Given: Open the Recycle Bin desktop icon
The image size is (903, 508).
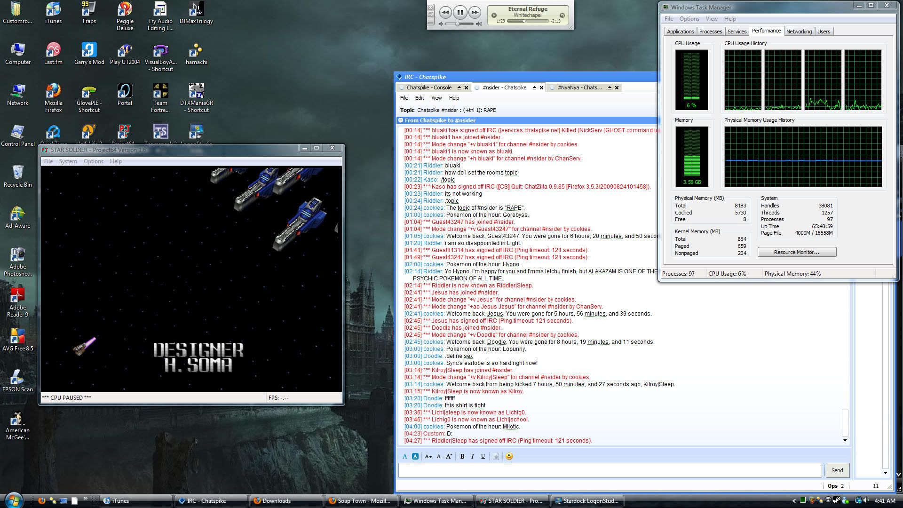Looking at the screenshot, I should 17,176.
